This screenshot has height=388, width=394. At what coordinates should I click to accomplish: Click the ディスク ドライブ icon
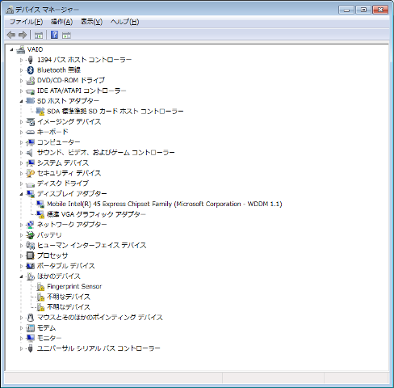(31, 183)
